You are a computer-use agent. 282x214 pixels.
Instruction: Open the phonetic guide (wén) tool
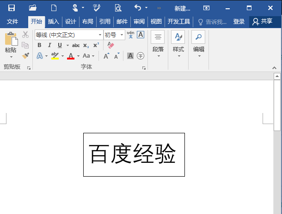point(130,35)
